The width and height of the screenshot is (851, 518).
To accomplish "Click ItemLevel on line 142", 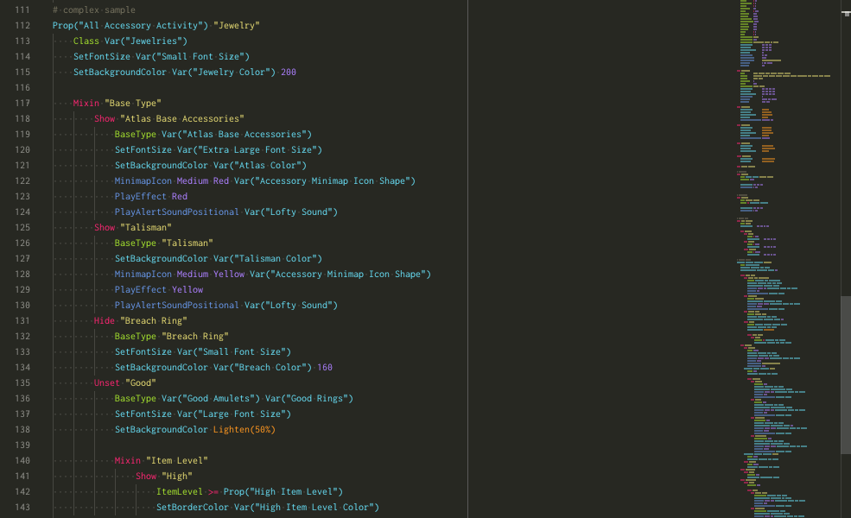I will (x=180, y=492).
